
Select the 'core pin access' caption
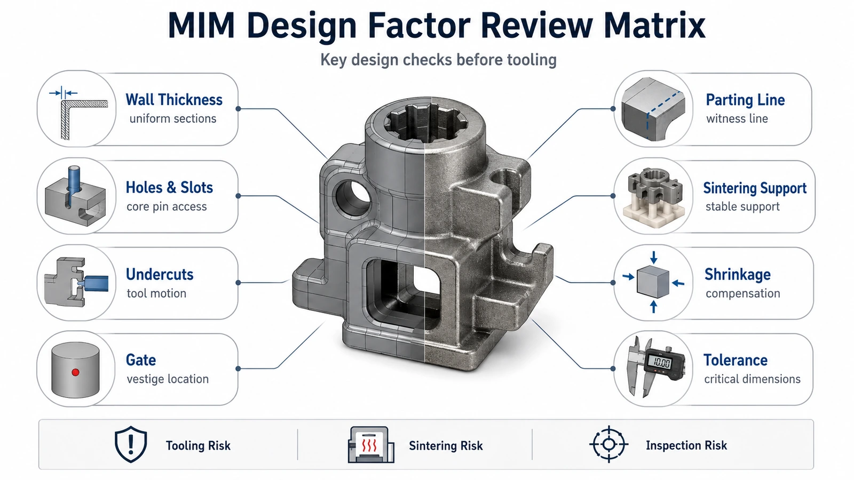pos(167,206)
